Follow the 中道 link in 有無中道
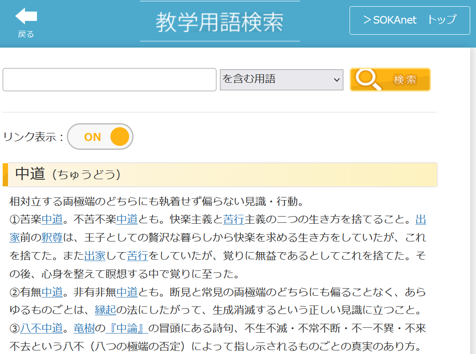The width and height of the screenshot is (476, 354). pos(52,292)
